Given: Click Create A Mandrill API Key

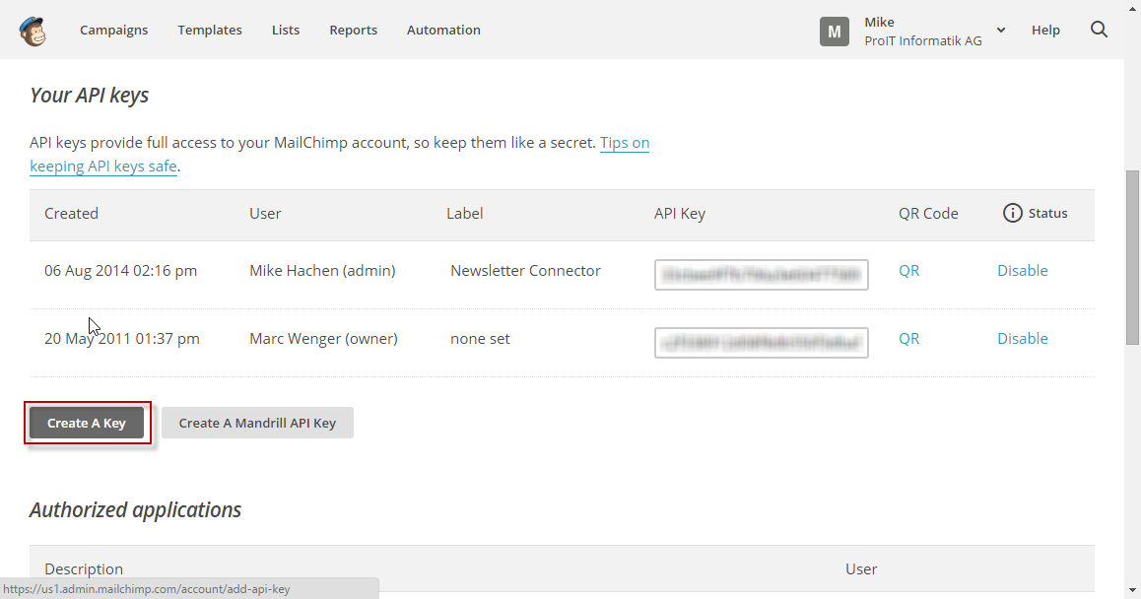Looking at the screenshot, I should tap(257, 423).
